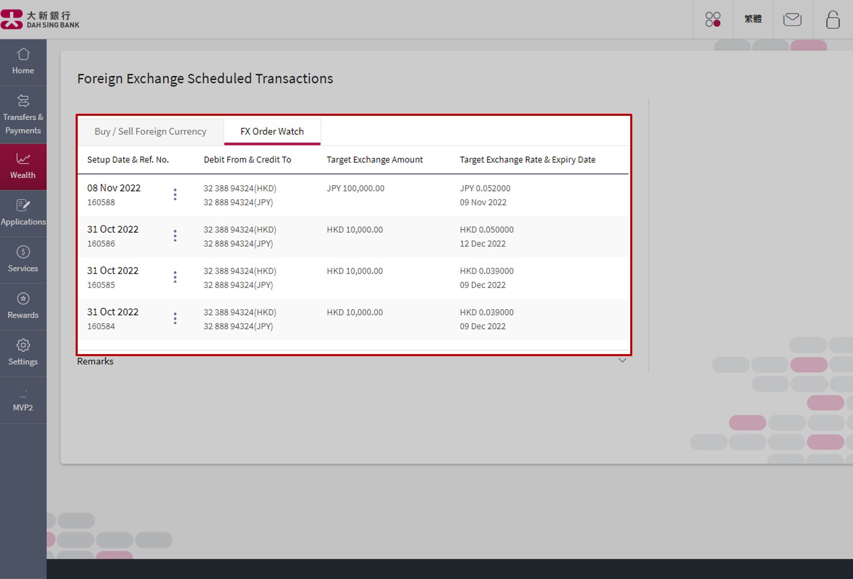Click Foreign Exchange Scheduled Transactions heading

(205, 79)
